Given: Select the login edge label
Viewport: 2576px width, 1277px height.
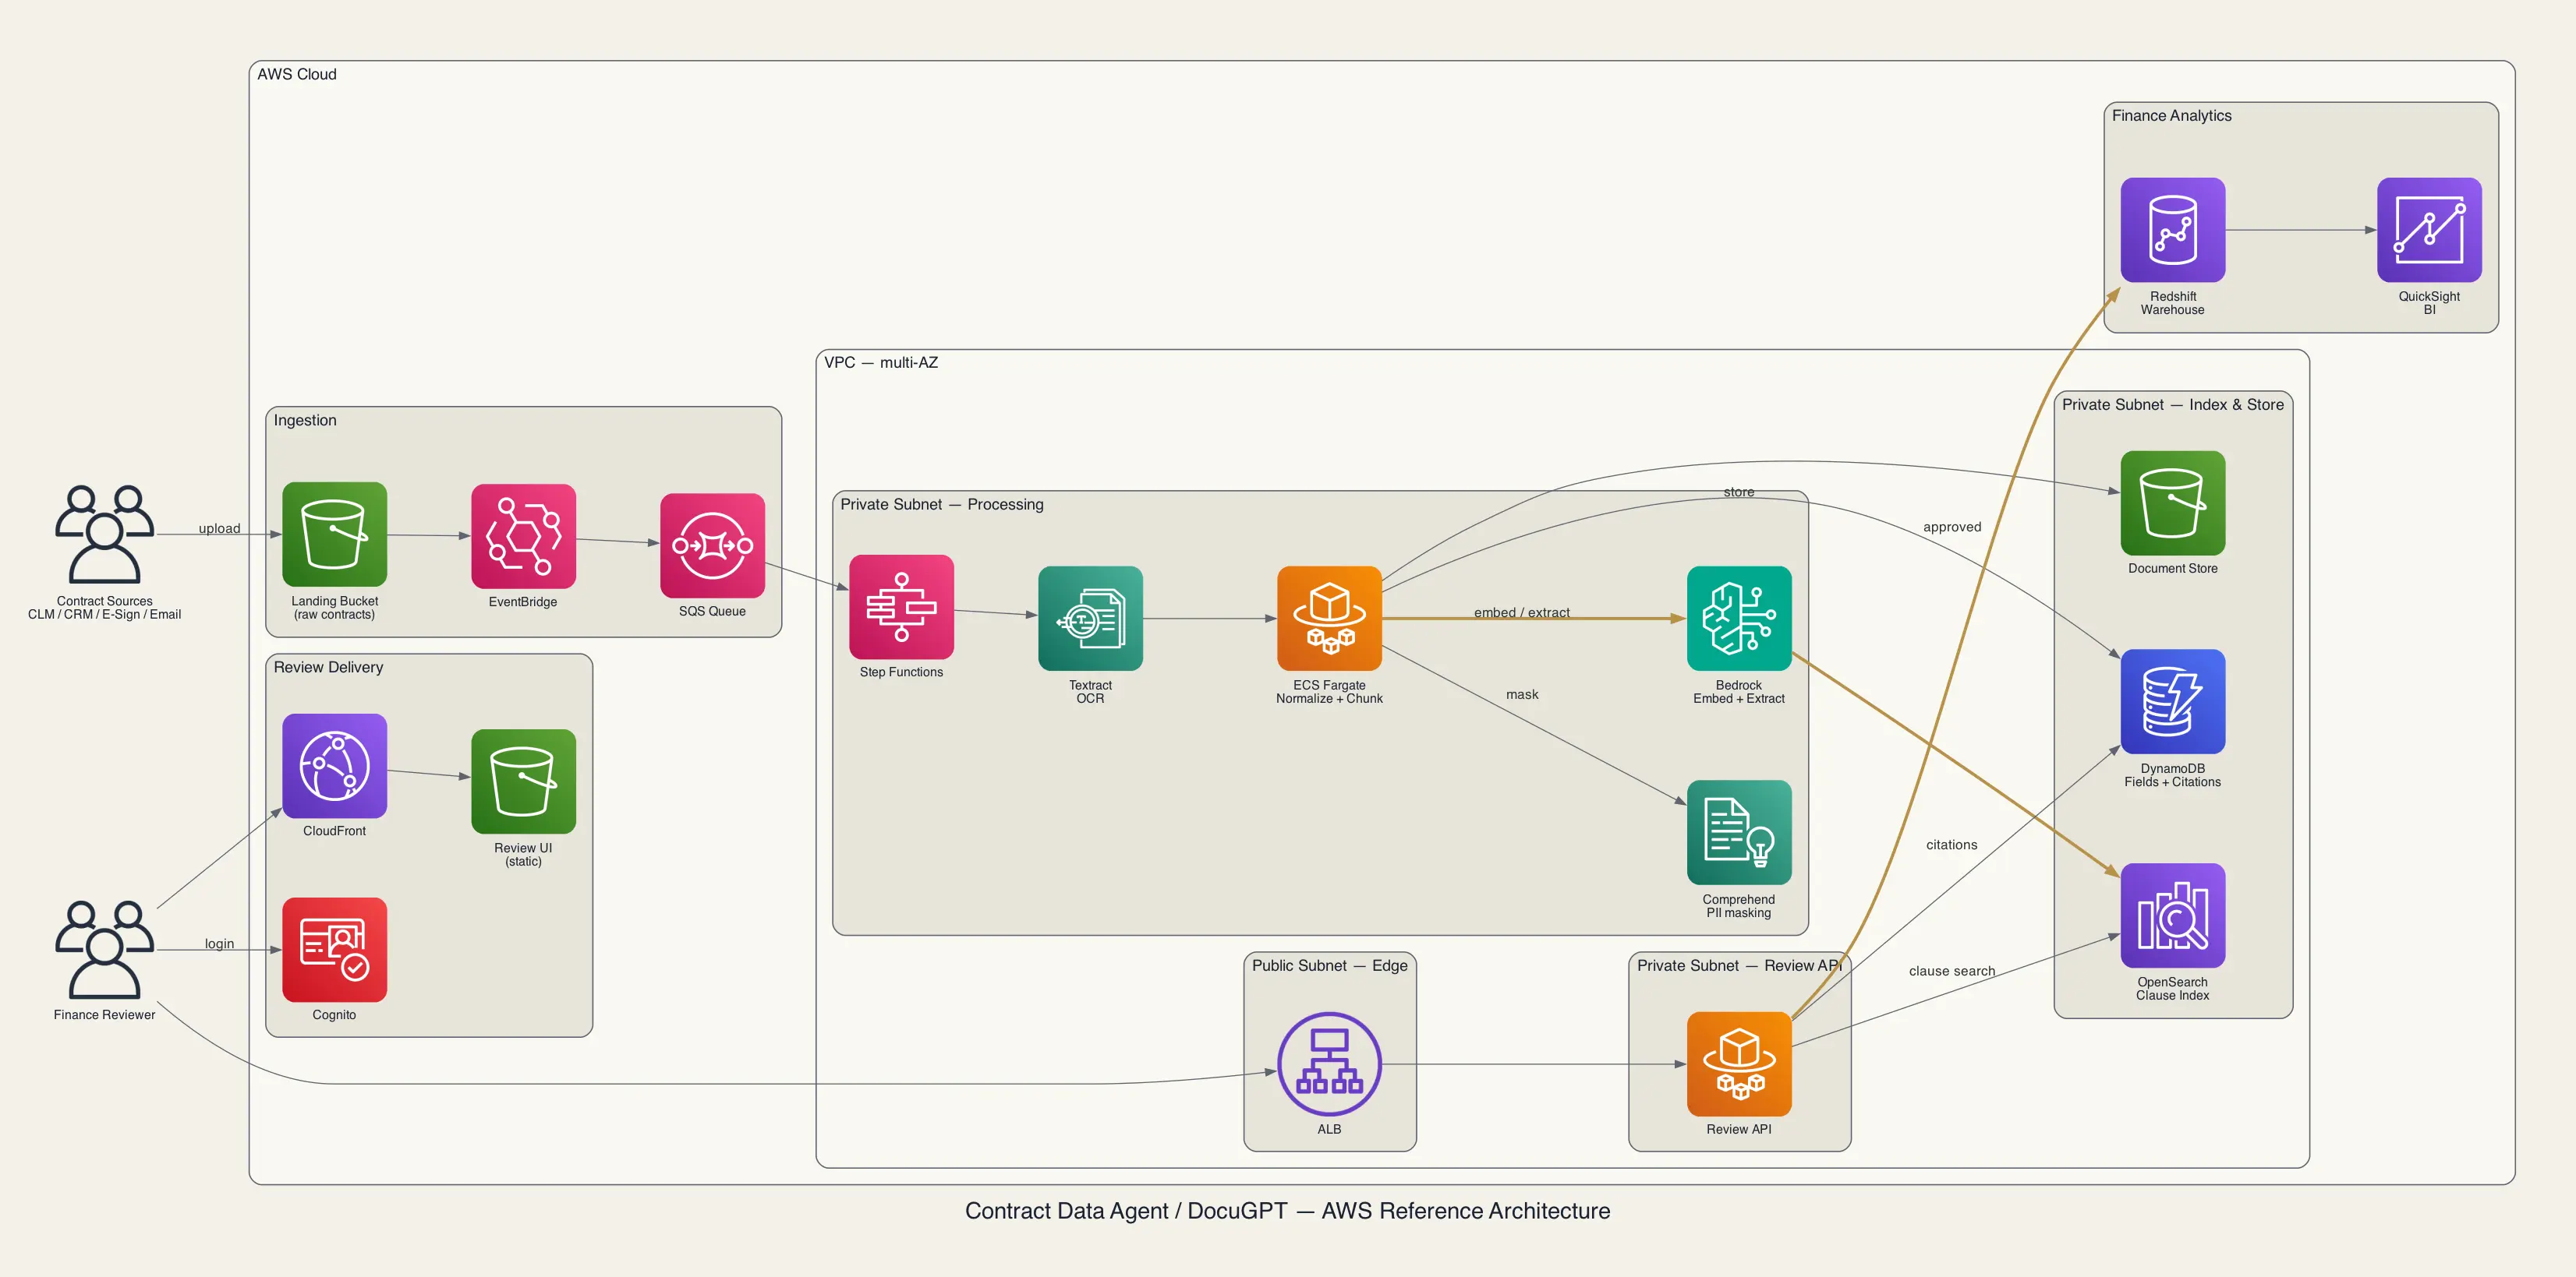Looking at the screenshot, I should pyautogui.click(x=219, y=944).
